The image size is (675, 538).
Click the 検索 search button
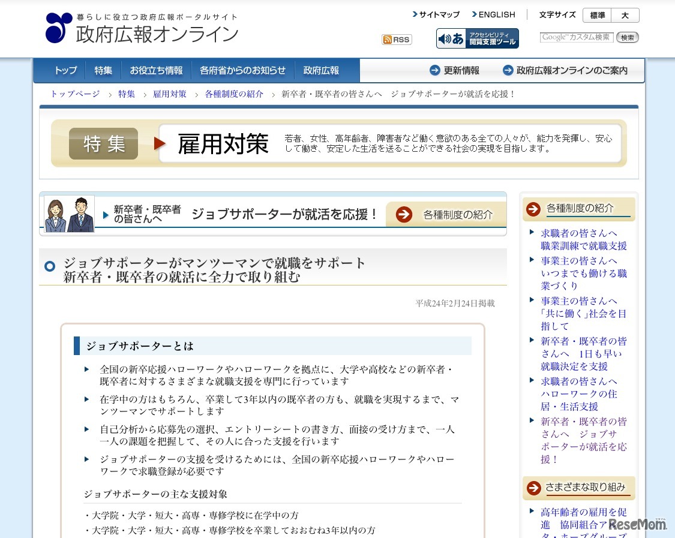point(627,37)
